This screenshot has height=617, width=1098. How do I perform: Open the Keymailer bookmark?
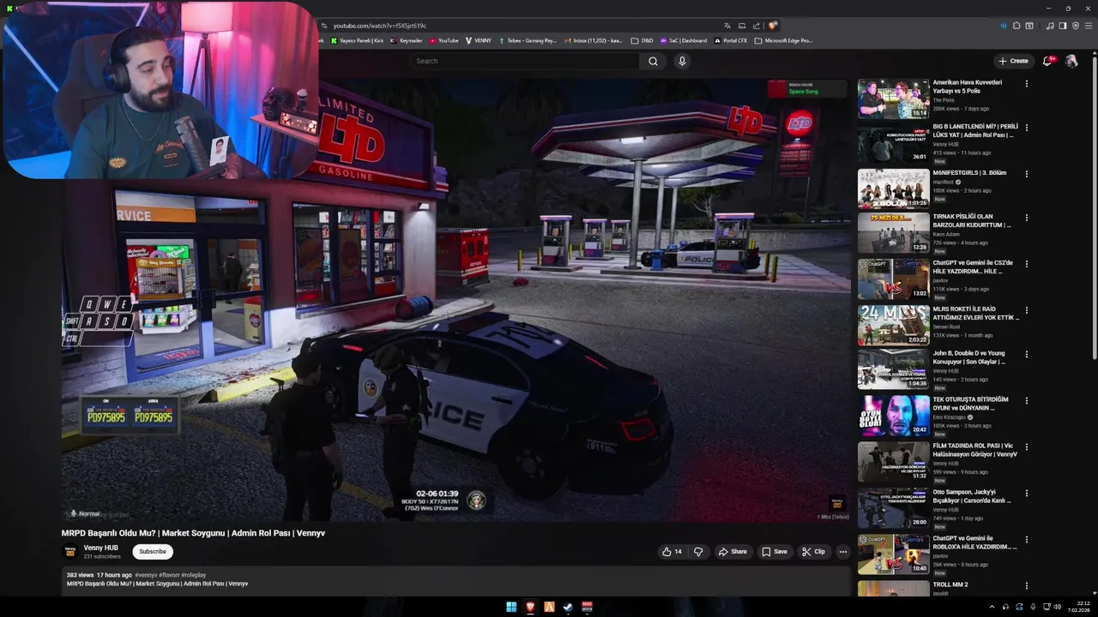click(407, 40)
